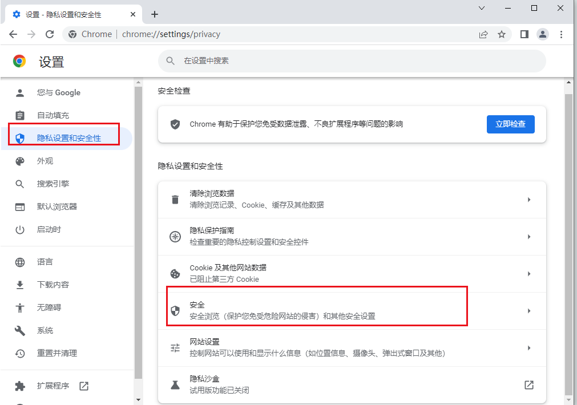
Task: Click the 外观 palette icon in sidebar
Action: [x=20, y=161]
